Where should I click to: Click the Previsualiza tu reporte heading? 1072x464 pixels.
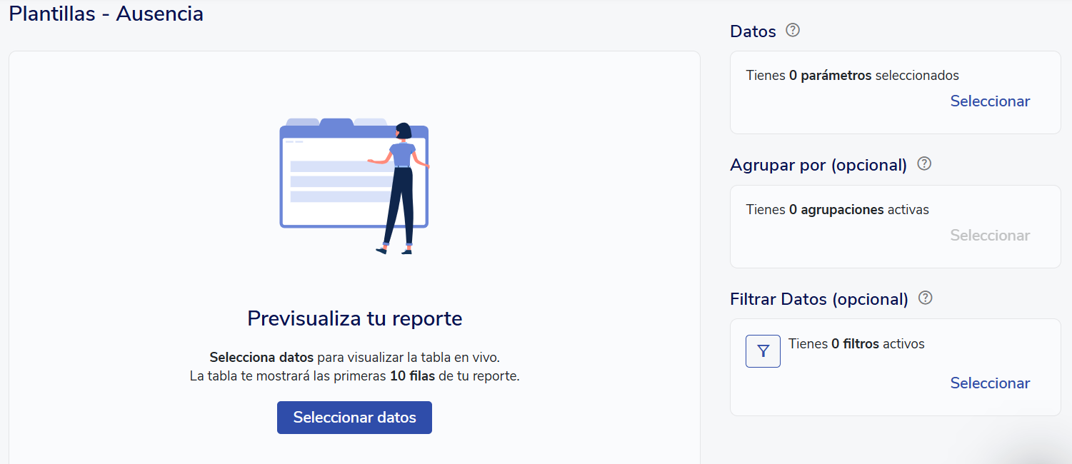[x=354, y=318]
